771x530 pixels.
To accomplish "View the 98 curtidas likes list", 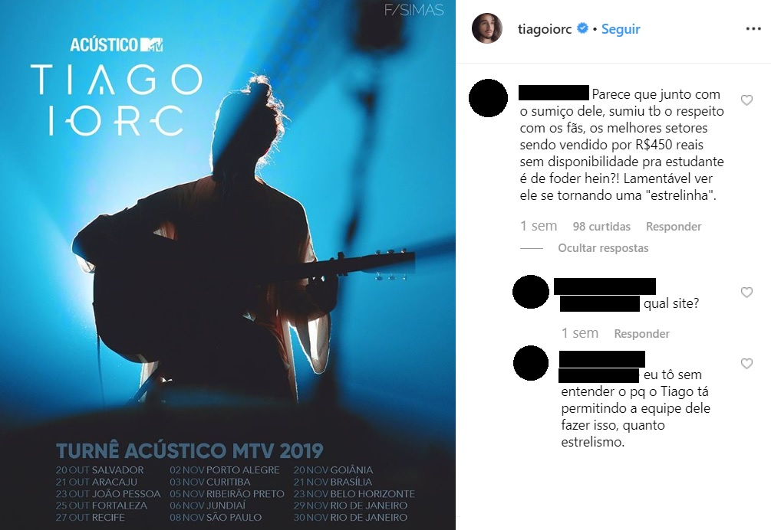I will tap(601, 226).
